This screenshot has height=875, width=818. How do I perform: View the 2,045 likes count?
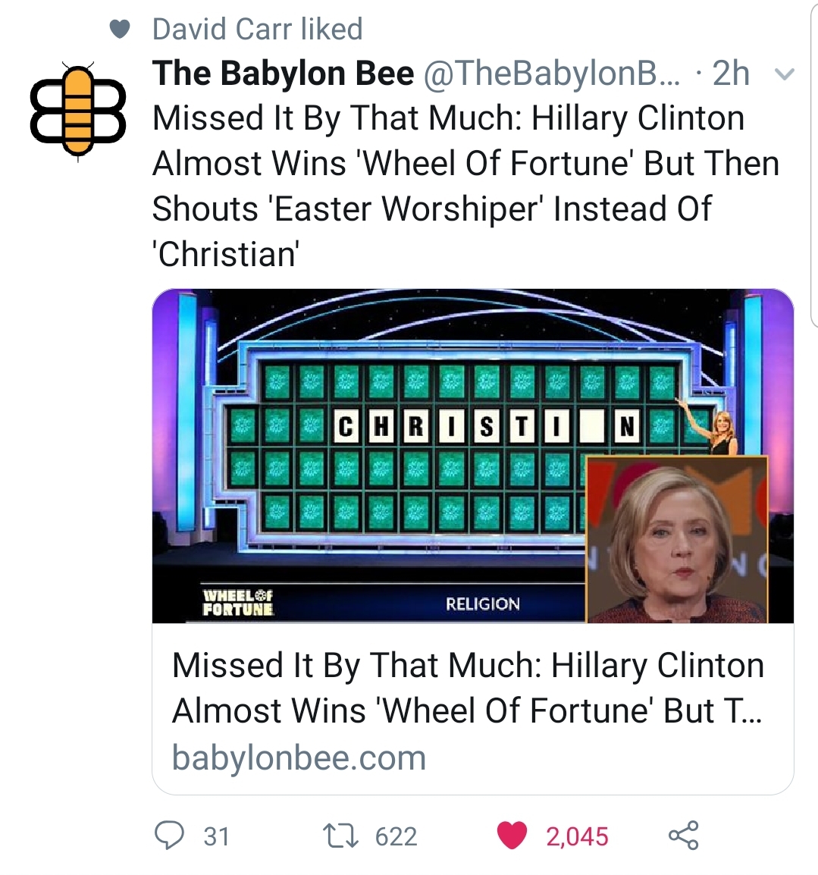pyautogui.click(x=577, y=836)
